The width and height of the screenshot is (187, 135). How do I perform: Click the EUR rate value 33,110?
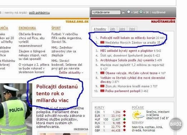[x=116, y=116]
